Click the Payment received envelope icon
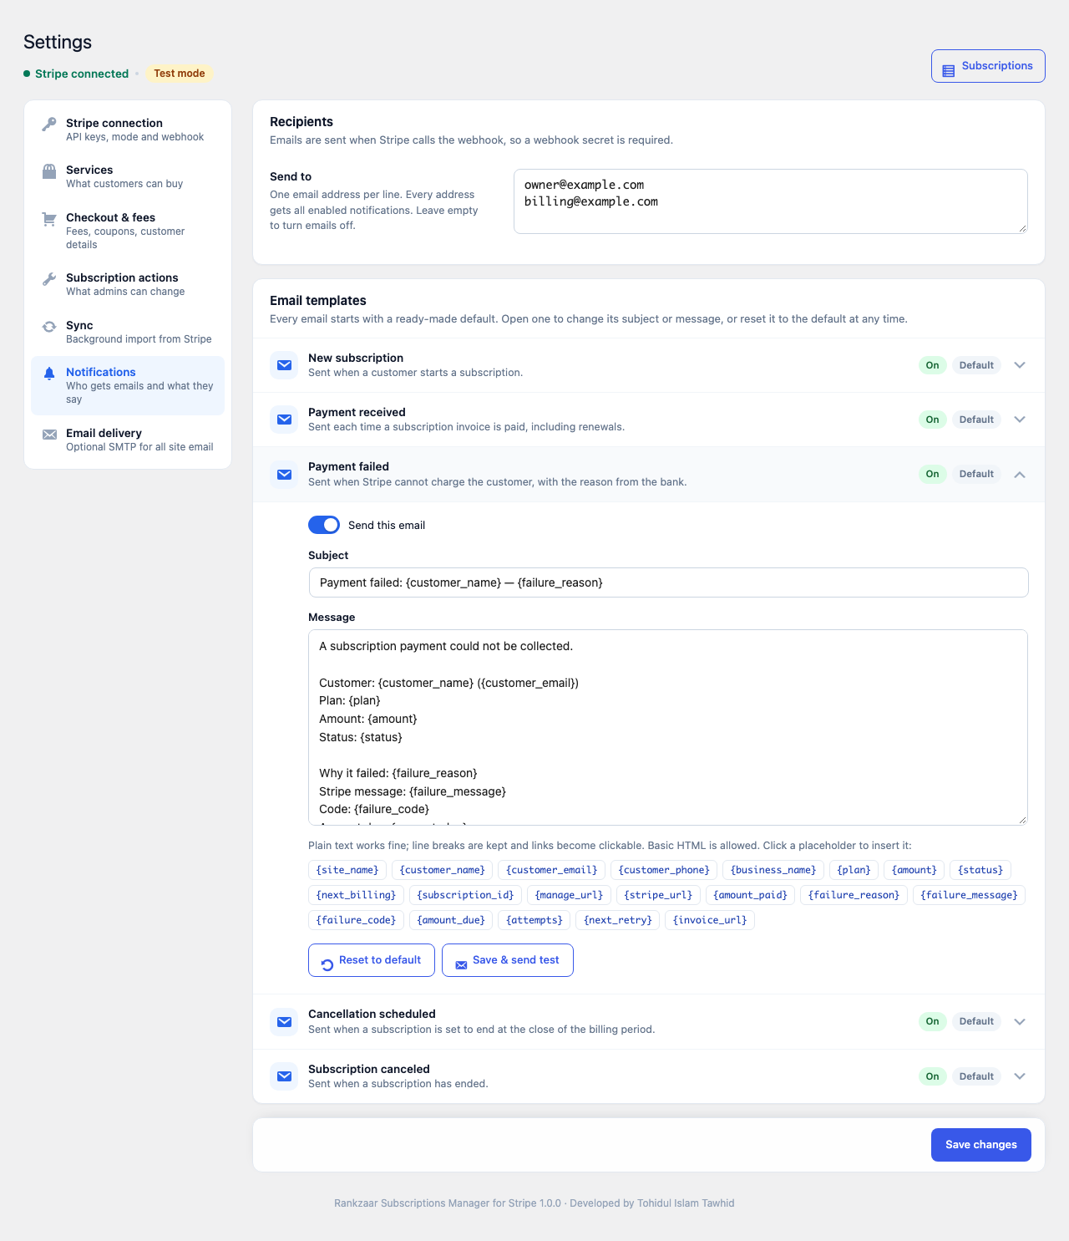This screenshot has height=1241, width=1069. 284,420
